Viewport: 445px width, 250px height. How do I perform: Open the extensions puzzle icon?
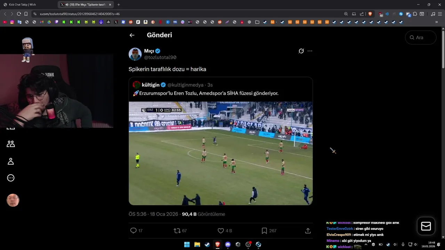[415, 14]
